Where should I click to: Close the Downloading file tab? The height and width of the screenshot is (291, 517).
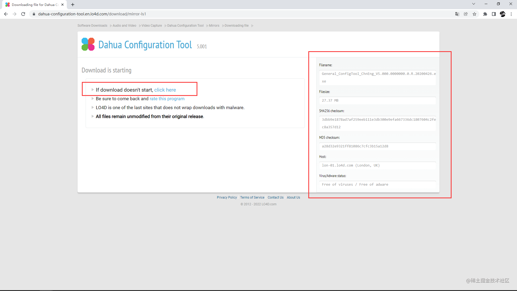tap(62, 5)
